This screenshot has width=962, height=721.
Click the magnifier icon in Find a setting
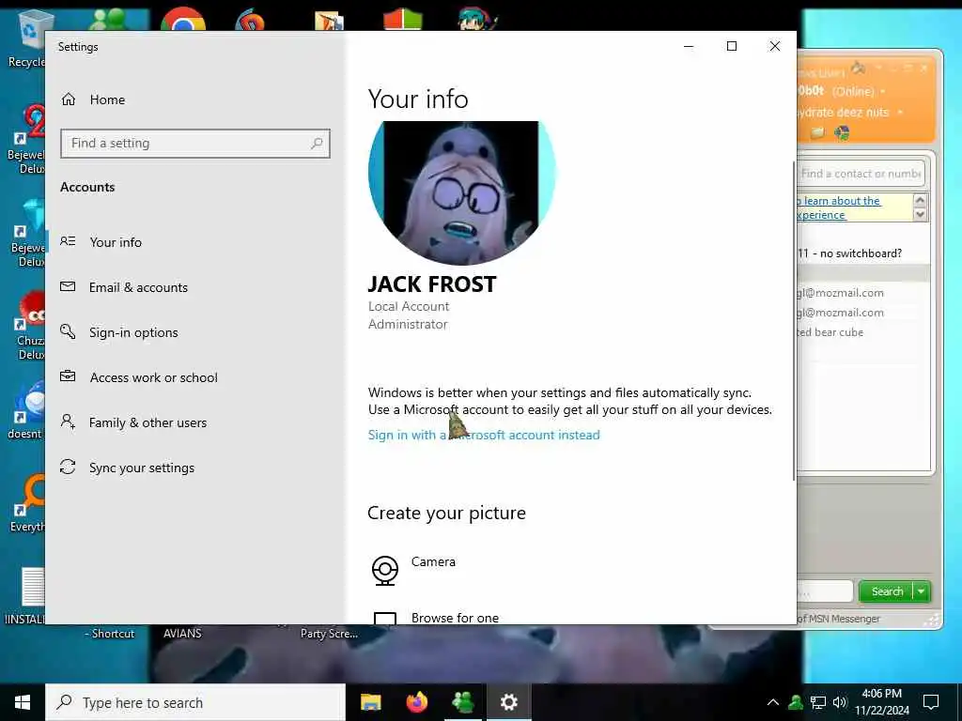317,144
